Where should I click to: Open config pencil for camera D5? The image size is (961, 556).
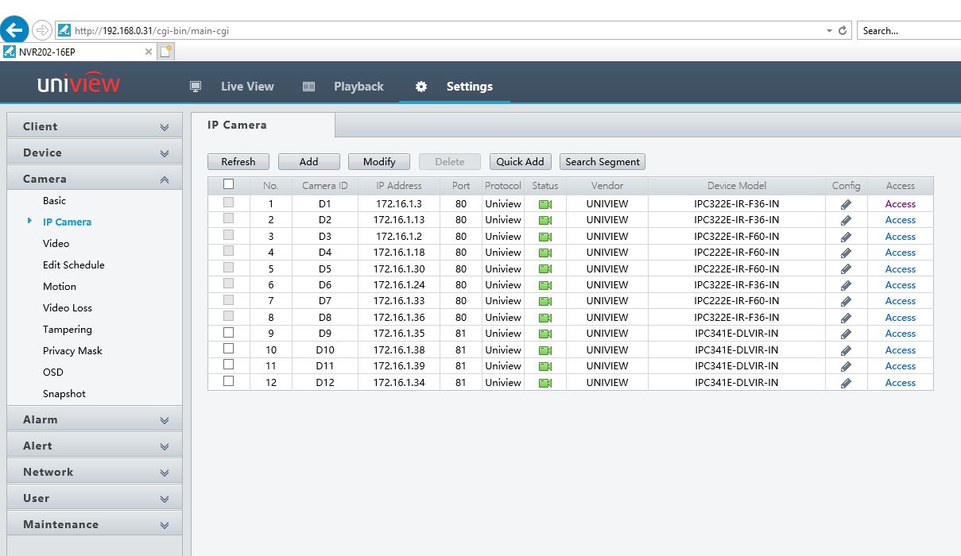click(x=846, y=269)
